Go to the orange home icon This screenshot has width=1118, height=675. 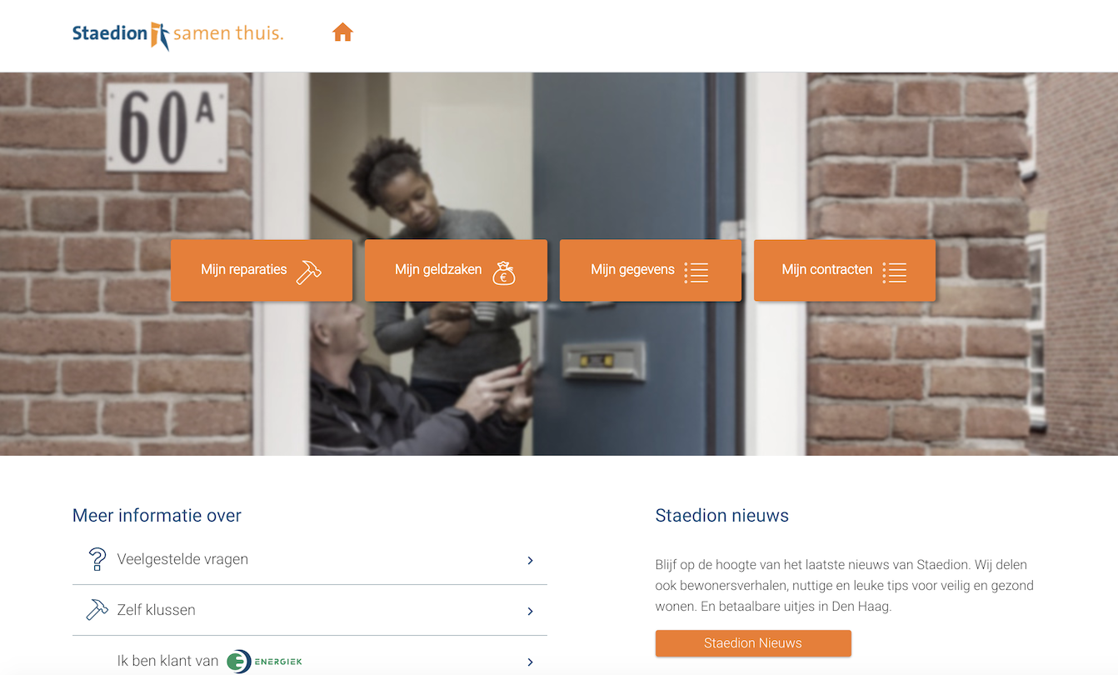point(342,32)
